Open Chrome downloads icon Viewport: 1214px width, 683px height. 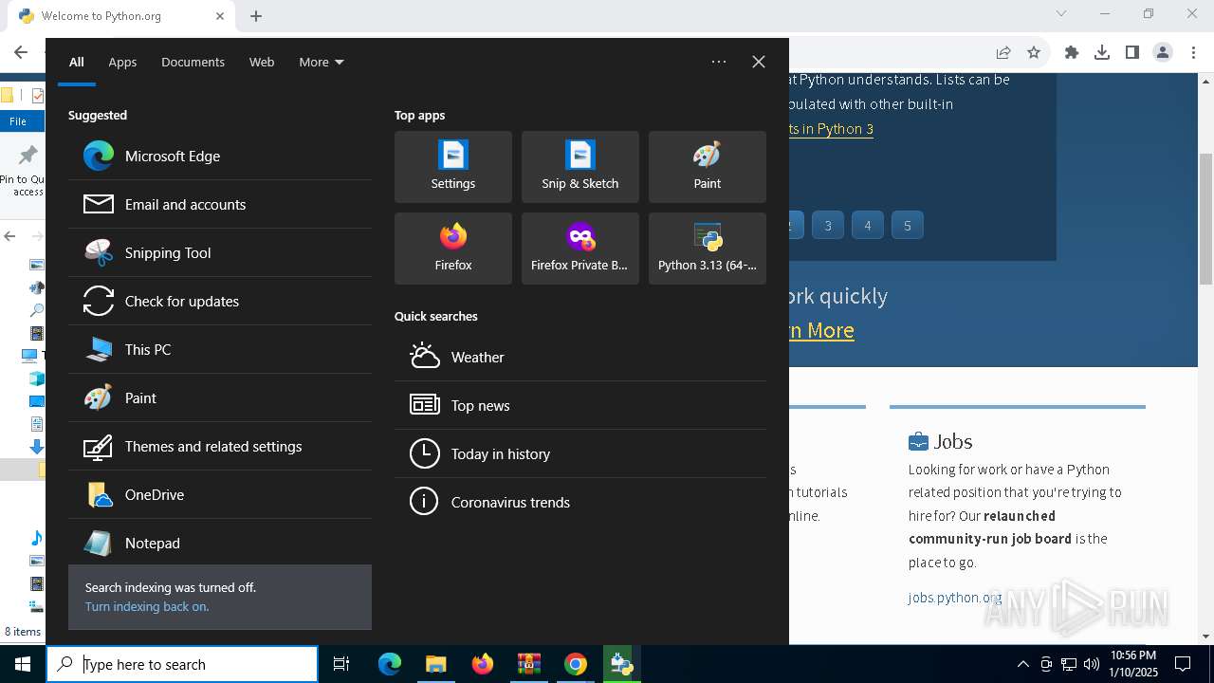pos(1102,52)
